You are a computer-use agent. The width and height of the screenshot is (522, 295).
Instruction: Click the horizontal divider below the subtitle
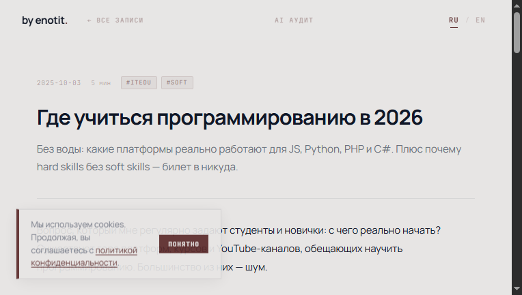coord(256,199)
